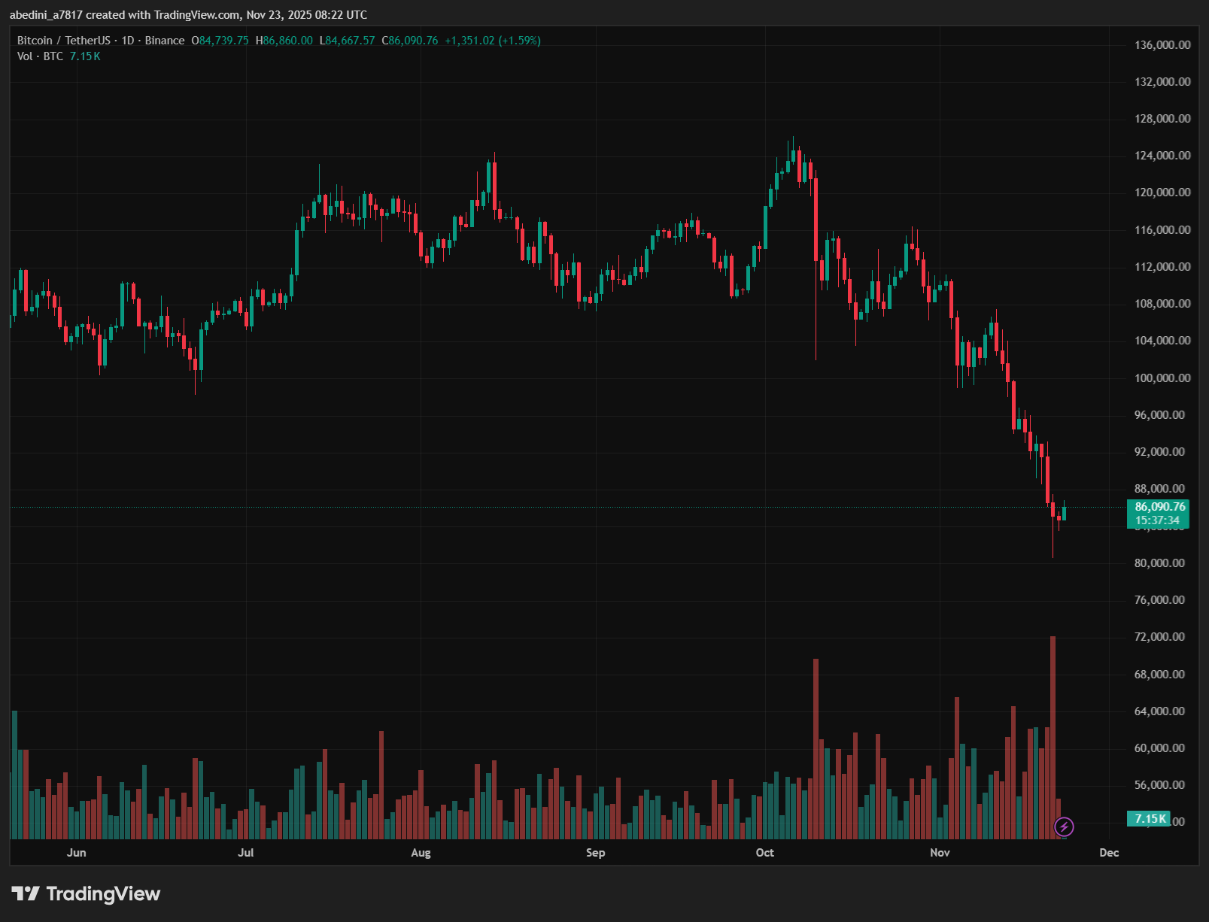This screenshot has width=1209, height=922.
Task: Click the +1,351.02 (+1.59%) change value
Action: (492, 41)
